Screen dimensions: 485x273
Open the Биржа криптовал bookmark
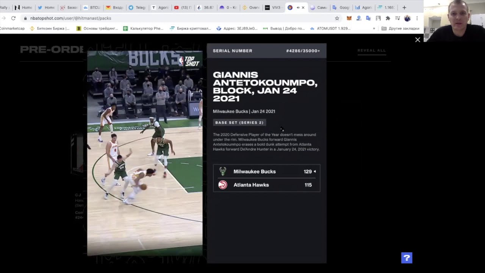[x=190, y=28]
